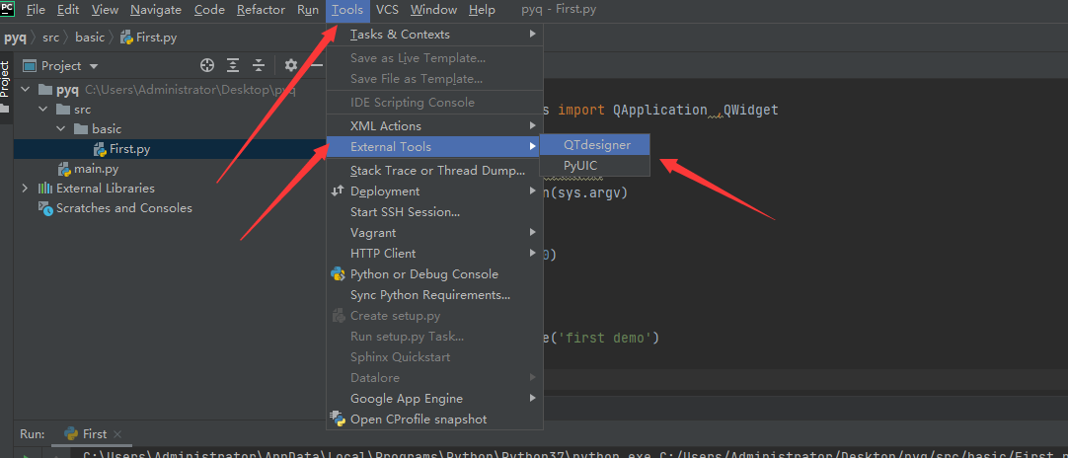Click the PyCharm logo icon
1068x458 pixels.
(8, 8)
